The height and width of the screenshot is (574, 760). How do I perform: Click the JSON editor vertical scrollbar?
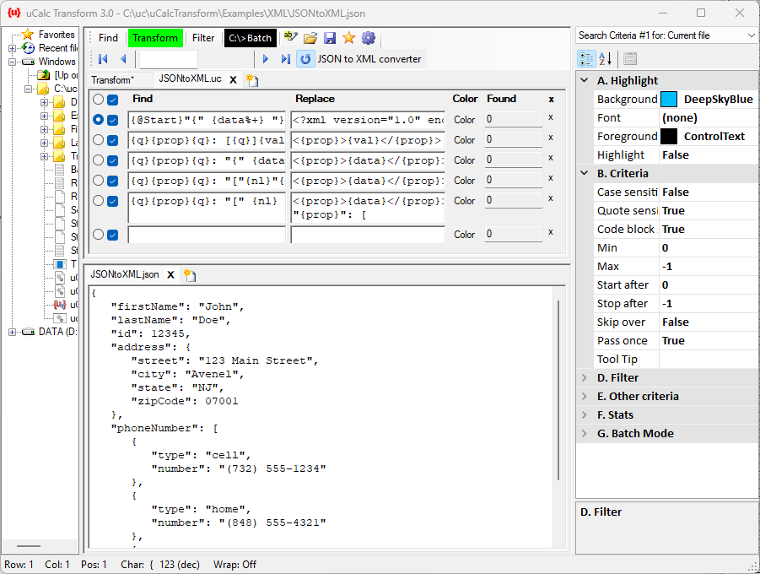559,390
